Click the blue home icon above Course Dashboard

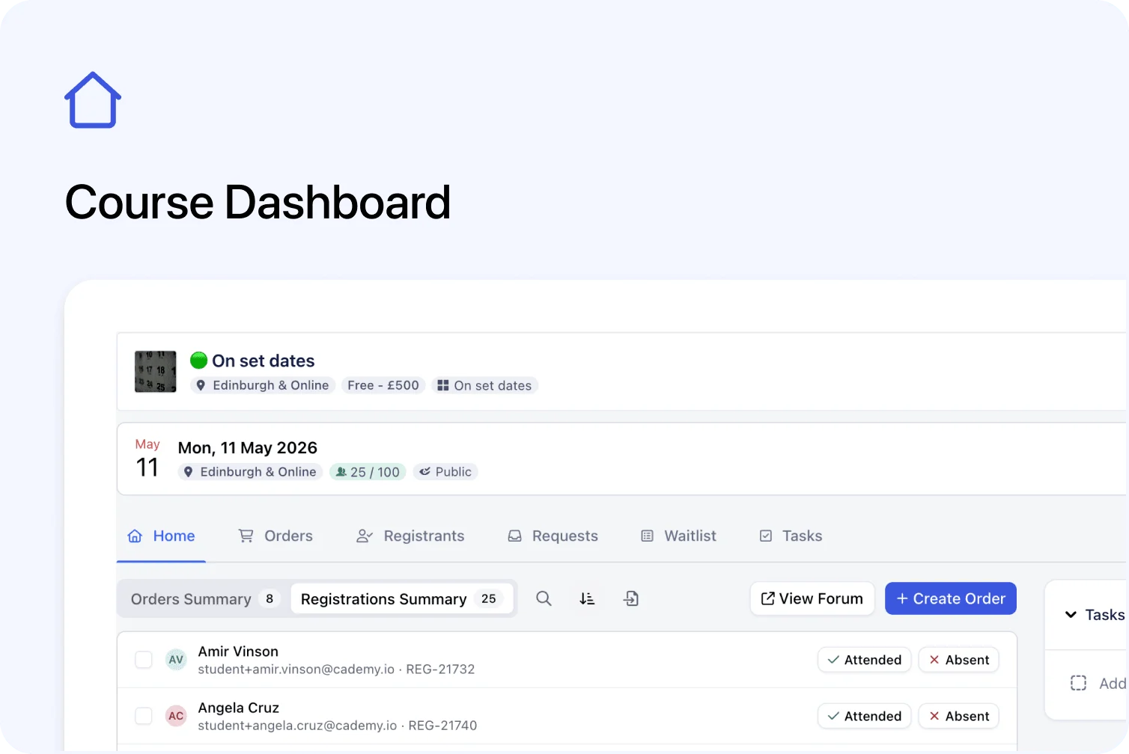click(93, 100)
